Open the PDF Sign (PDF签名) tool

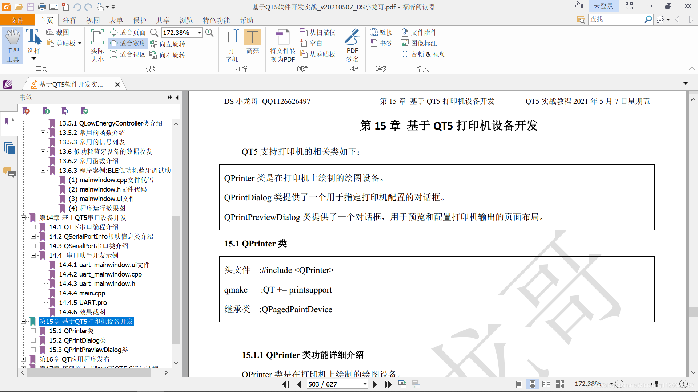click(x=352, y=37)
